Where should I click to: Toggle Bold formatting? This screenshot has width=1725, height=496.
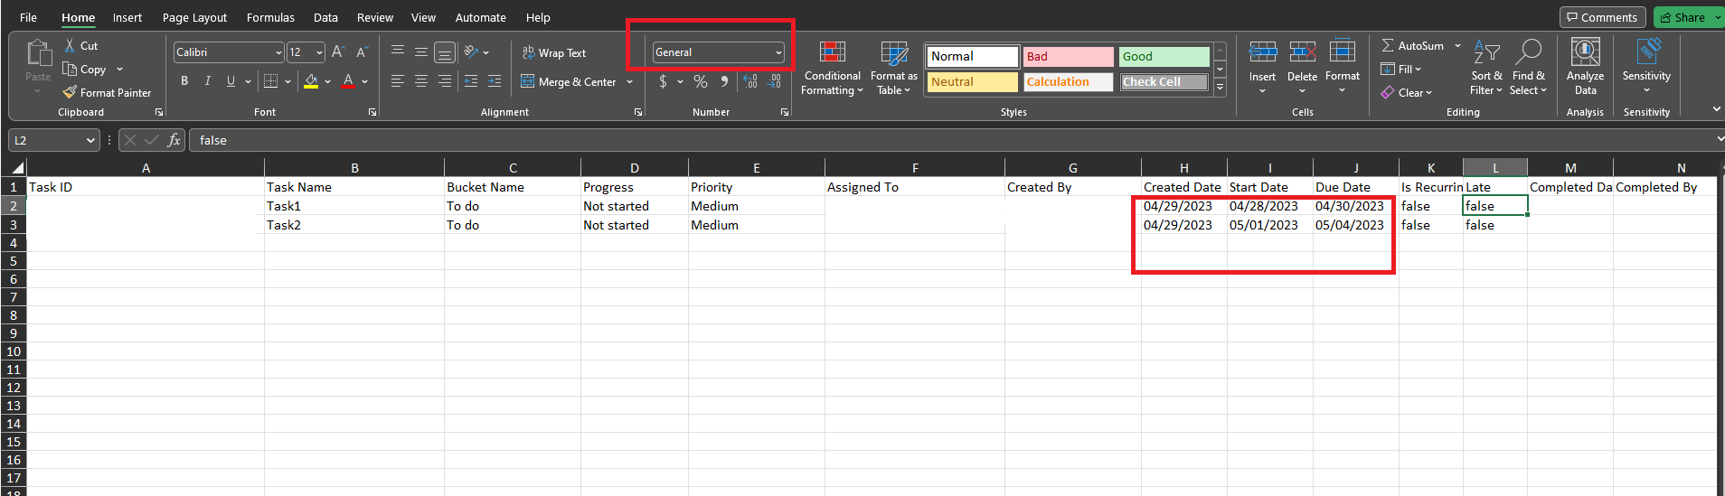(184, 81)
